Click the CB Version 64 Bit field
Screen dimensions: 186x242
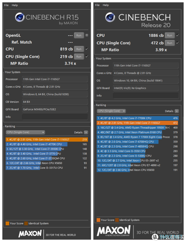55,102
